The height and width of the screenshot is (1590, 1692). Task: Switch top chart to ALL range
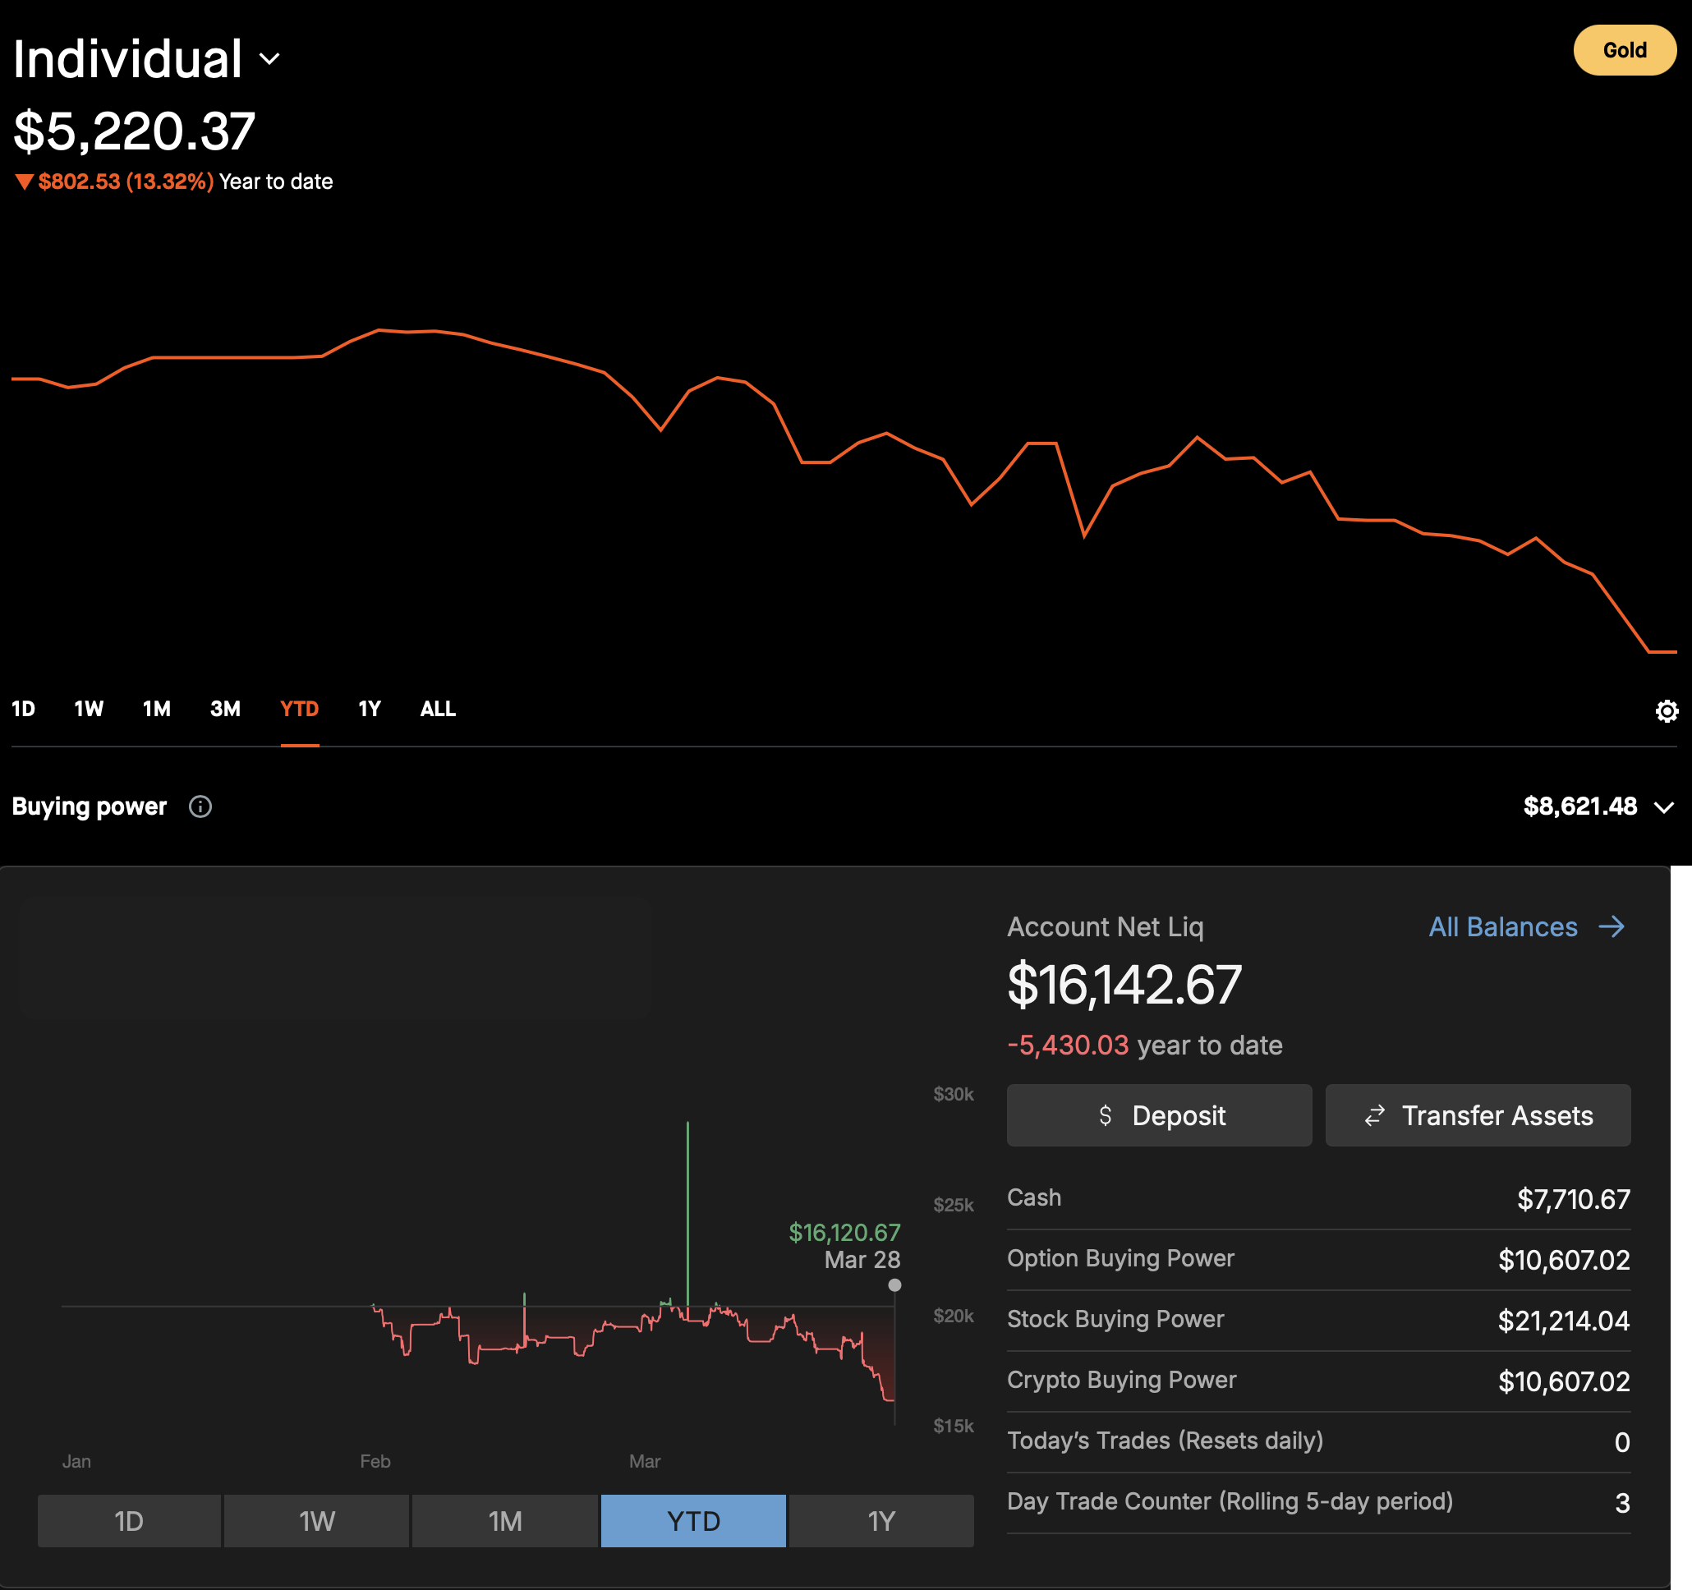tap(438, 709)
